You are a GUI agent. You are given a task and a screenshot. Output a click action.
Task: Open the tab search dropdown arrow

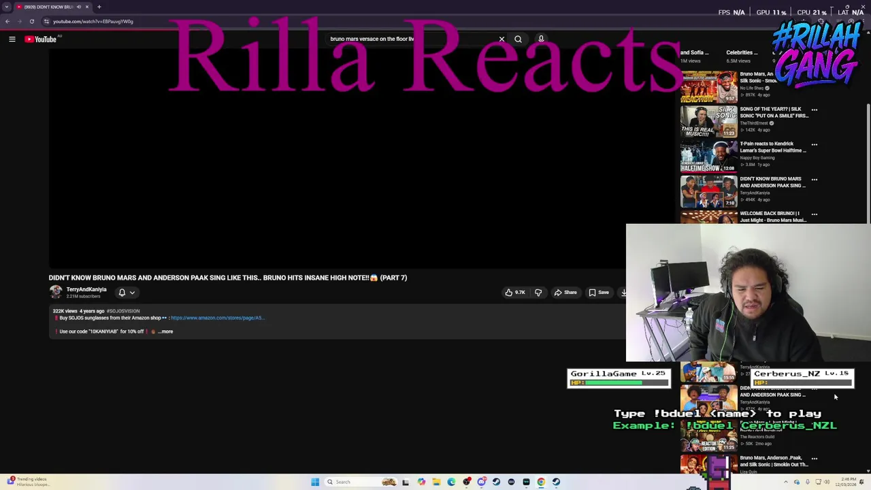pos(7,7)
